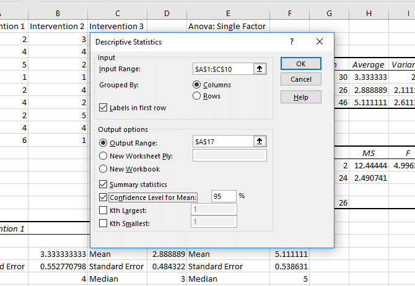Select cell containing Anova: Single Factor
This screenshot has width=415, height=286.
pyautogui.click(x=227, y=26)
